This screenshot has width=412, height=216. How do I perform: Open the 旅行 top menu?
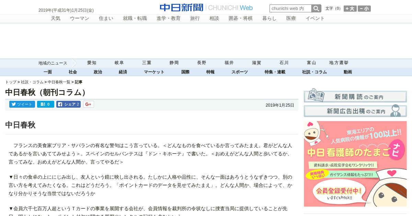[x=195, y=19]
